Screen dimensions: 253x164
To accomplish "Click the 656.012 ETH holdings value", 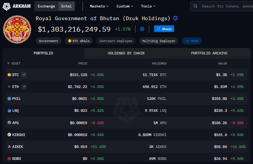I will click(154, 87).
